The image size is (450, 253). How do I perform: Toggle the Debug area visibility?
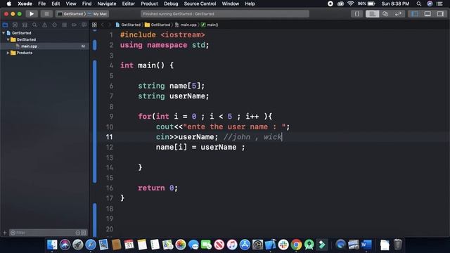coord(427,14)
